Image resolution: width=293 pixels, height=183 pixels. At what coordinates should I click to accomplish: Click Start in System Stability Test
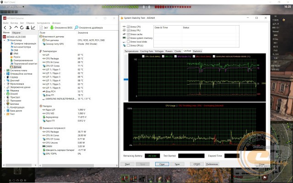point(127,164)
